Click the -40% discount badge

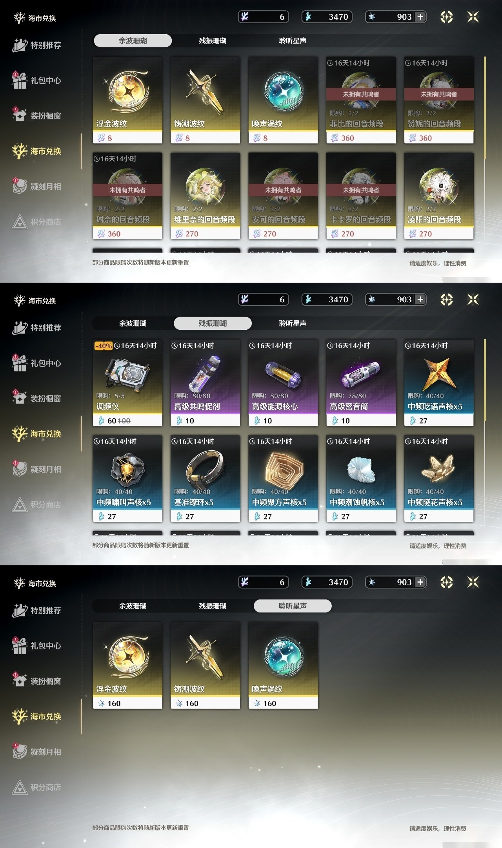click(x=104, y=346)
